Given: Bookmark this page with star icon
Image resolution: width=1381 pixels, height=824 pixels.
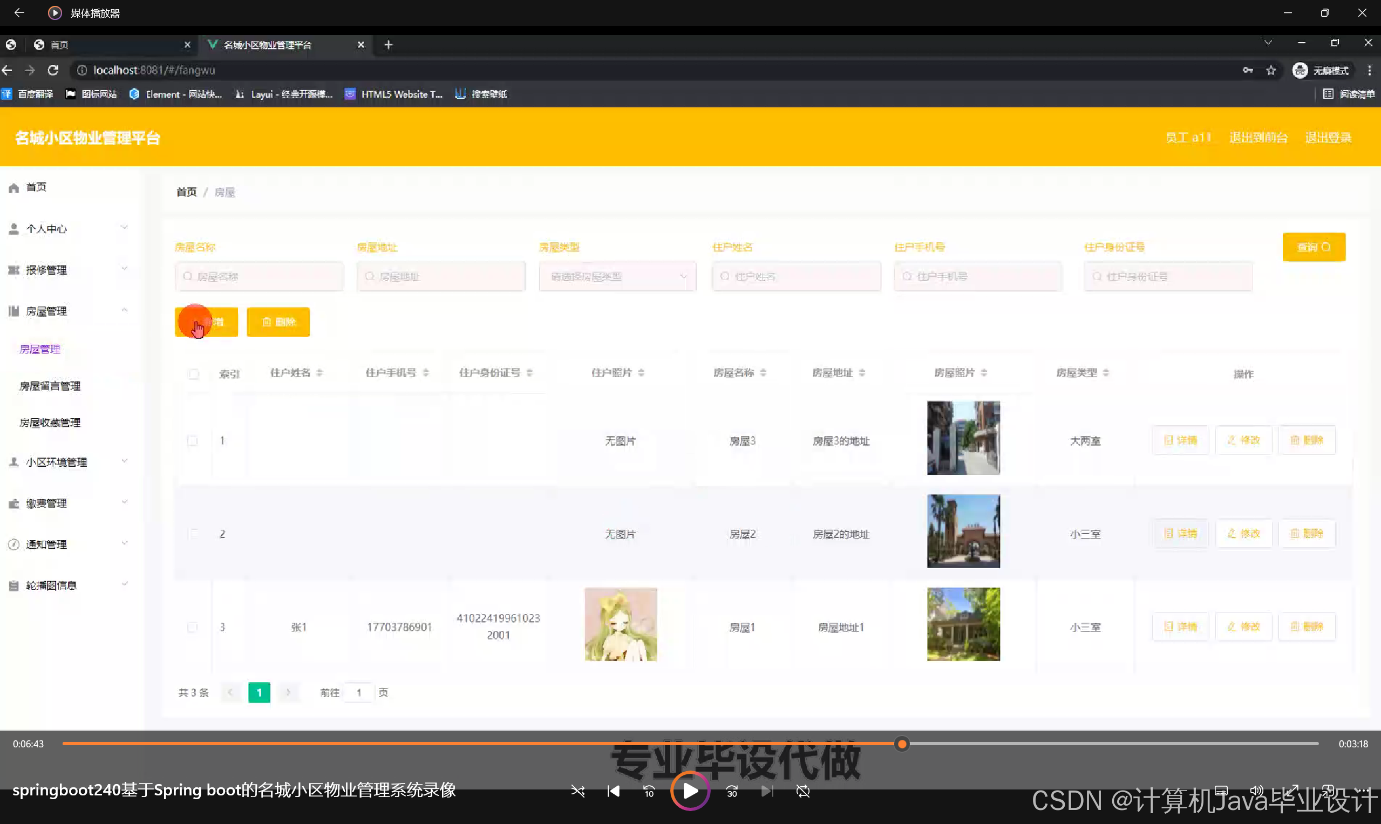Looking at the screenshot, I should 1271,70.
